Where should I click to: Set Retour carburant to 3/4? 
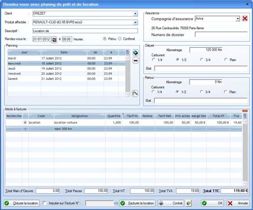click(x=201, y=92)
